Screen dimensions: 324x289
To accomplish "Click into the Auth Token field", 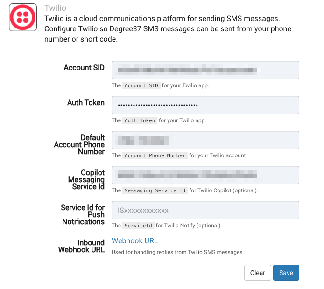I will [205, 105].
